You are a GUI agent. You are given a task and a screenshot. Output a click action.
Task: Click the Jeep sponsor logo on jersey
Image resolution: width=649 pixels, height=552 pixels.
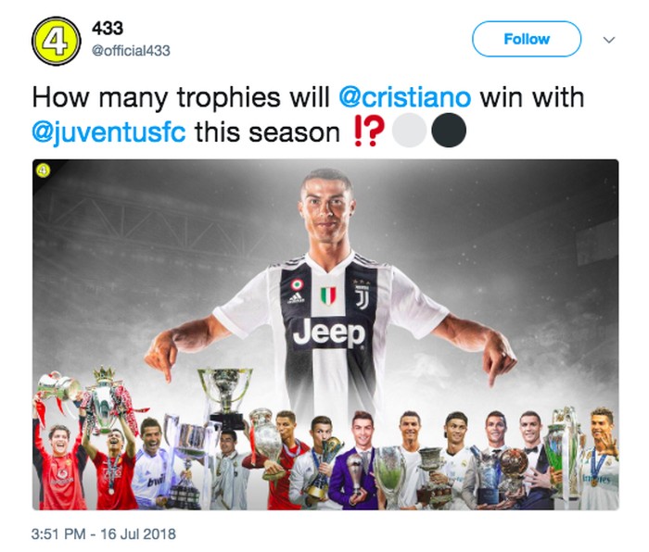pyautogui.click(x=329, y=332)
